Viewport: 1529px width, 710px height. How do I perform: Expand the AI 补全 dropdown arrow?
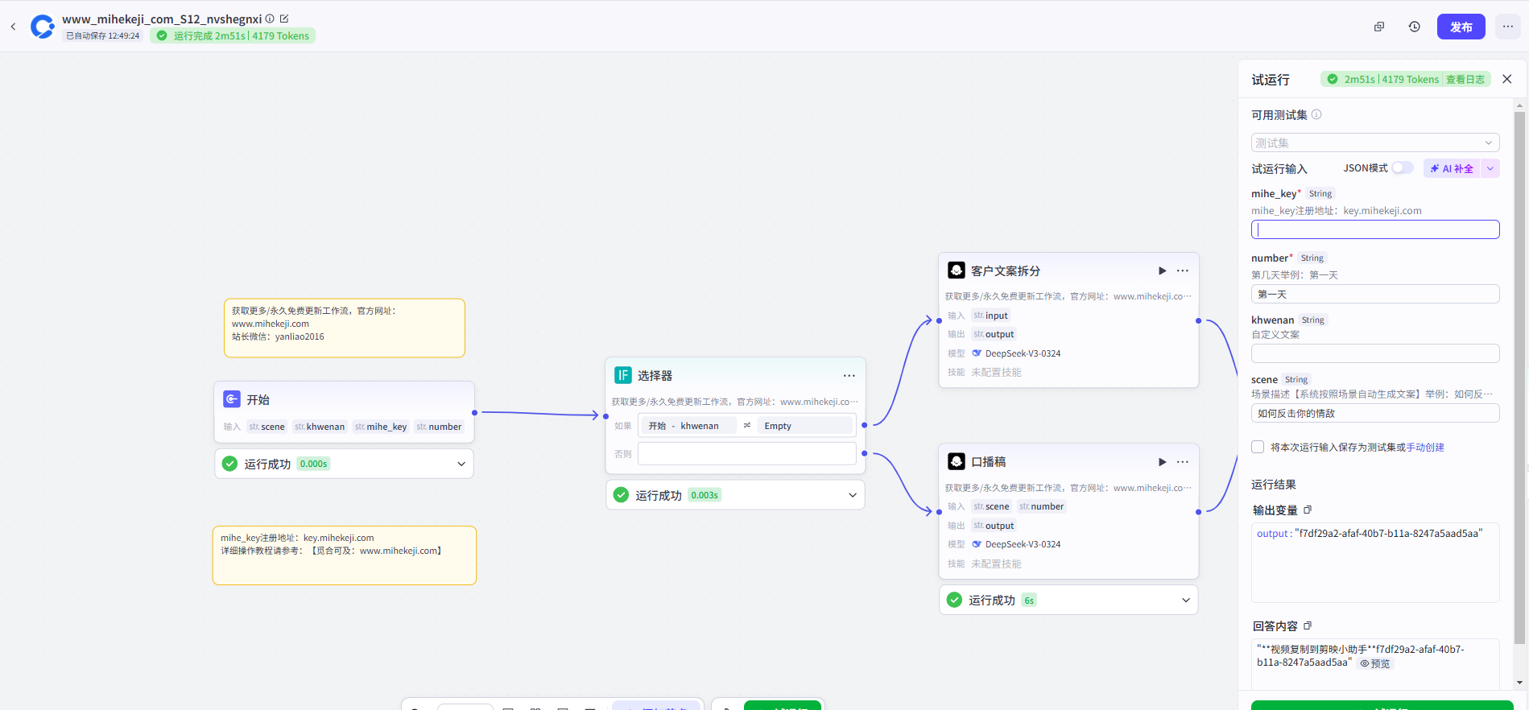(x=1490, y=168)
